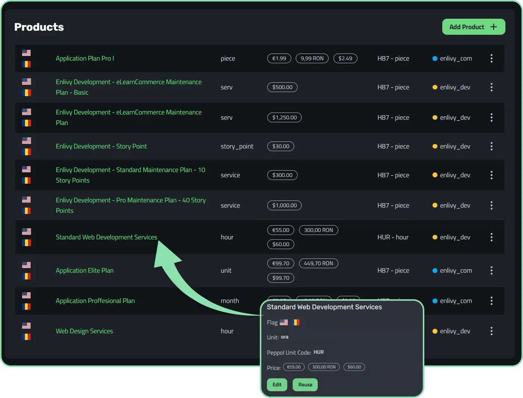Click Romanian flag icon in Application Plan Pro I row
Image resolution: width=523 pixels, height=398 pixels.
pyautogui.click(x=26, y=64)
